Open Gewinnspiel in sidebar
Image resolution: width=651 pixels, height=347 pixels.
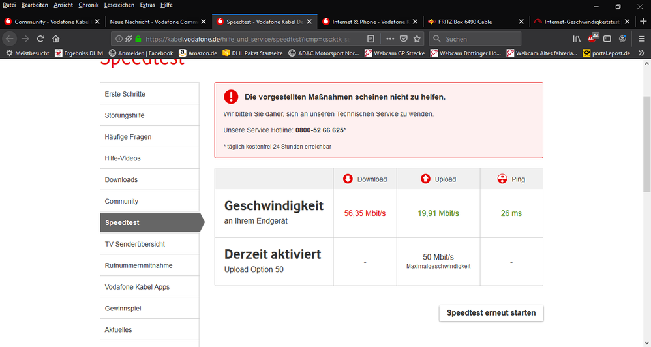pos(149,309)
